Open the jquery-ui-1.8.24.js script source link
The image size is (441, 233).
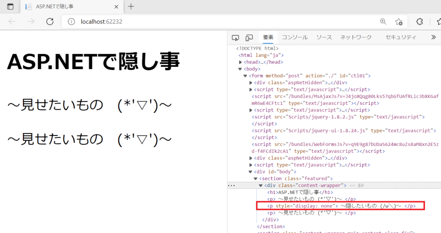click(327, 130)
